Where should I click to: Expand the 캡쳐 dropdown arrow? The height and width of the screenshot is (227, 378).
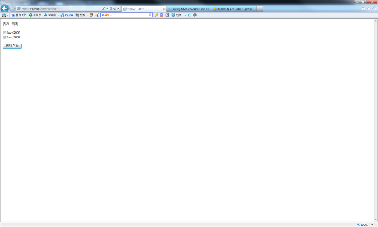tap(87, 15)
